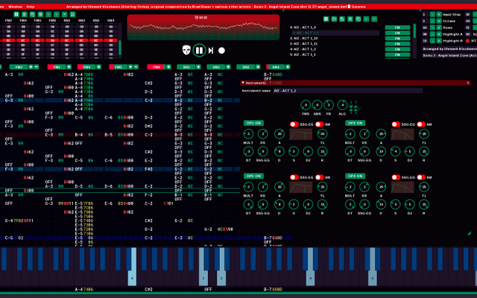Image resolution: width=477 pixels, height=298 pixels.
Task: Toggle OP3 SSG-EG switch
Action: click(x=294, y=177)
